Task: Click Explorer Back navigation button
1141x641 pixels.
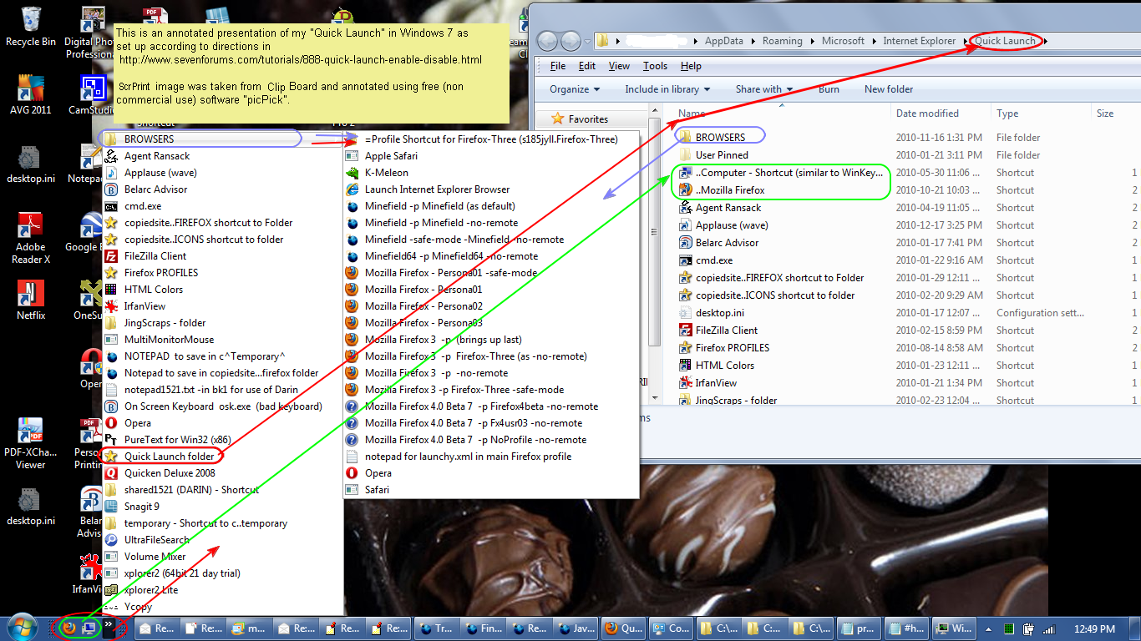Action: 547,41
